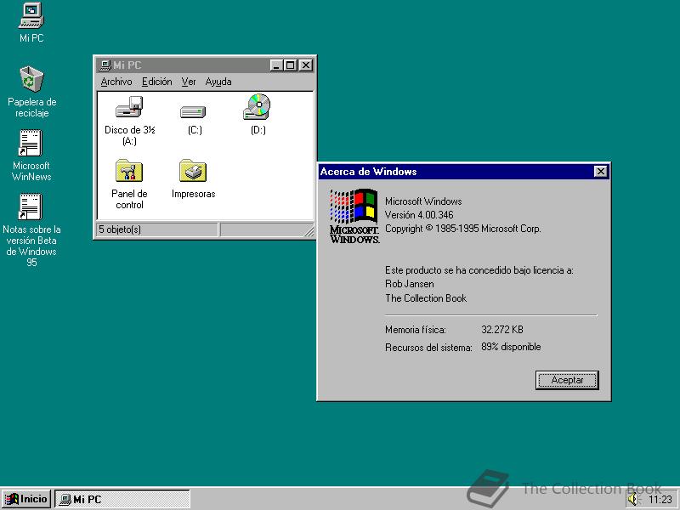Close the Mi PC window

(306, 65)
